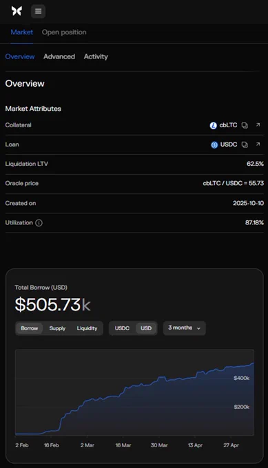Open USDC in external explorer
Screen dimensions: 268x468
coord(258,145)
